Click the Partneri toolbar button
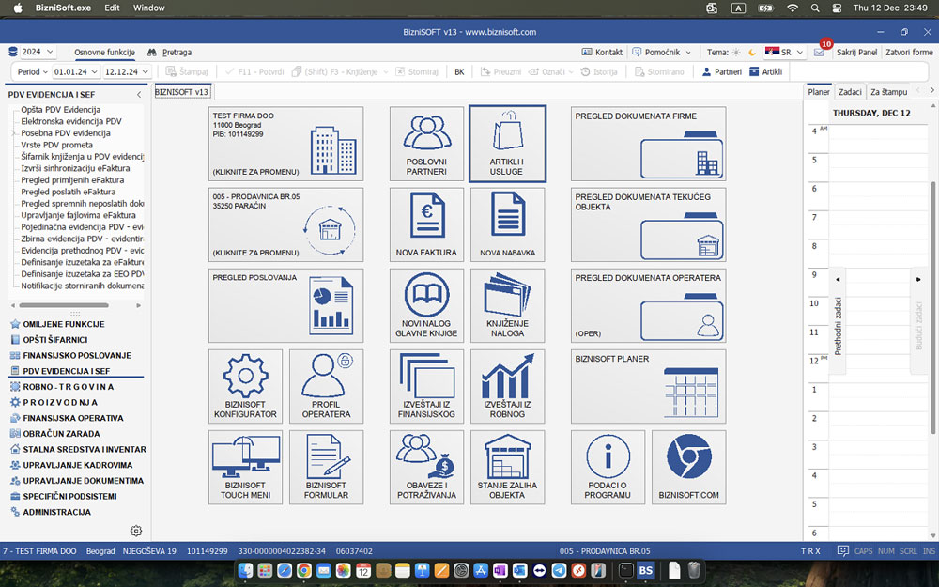The image size is (939, 587). tap(721, 71)
